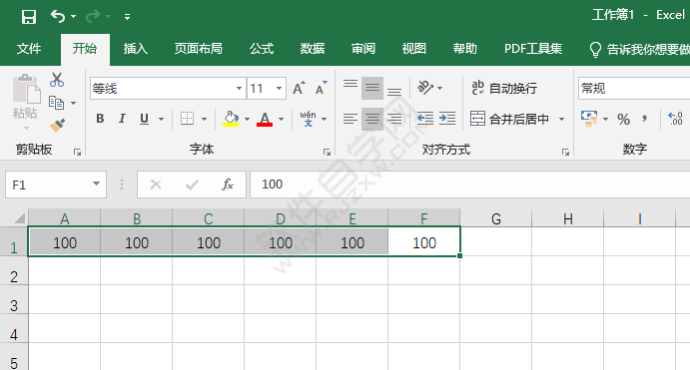Click the Insert Function fx icon
Screen dimensions: 690x370
[x=228, y=185]
